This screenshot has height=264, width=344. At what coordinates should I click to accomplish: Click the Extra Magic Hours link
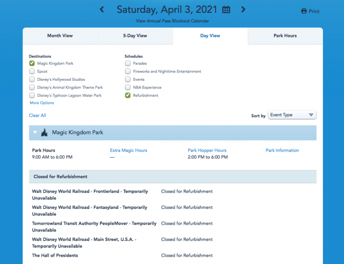128,151
